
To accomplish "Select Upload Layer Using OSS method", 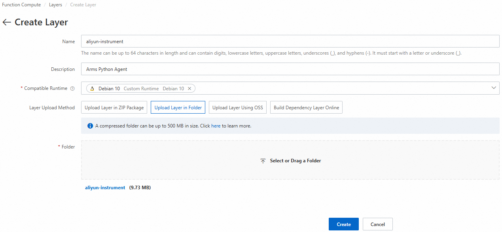I will tap(237, 108).
